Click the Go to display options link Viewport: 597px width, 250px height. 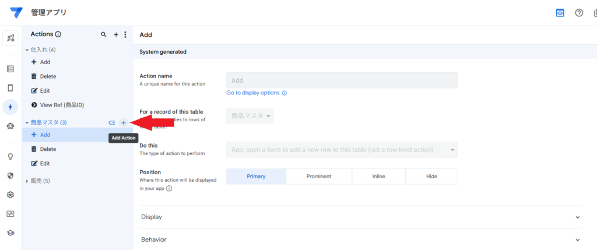(x=253, y=93)
